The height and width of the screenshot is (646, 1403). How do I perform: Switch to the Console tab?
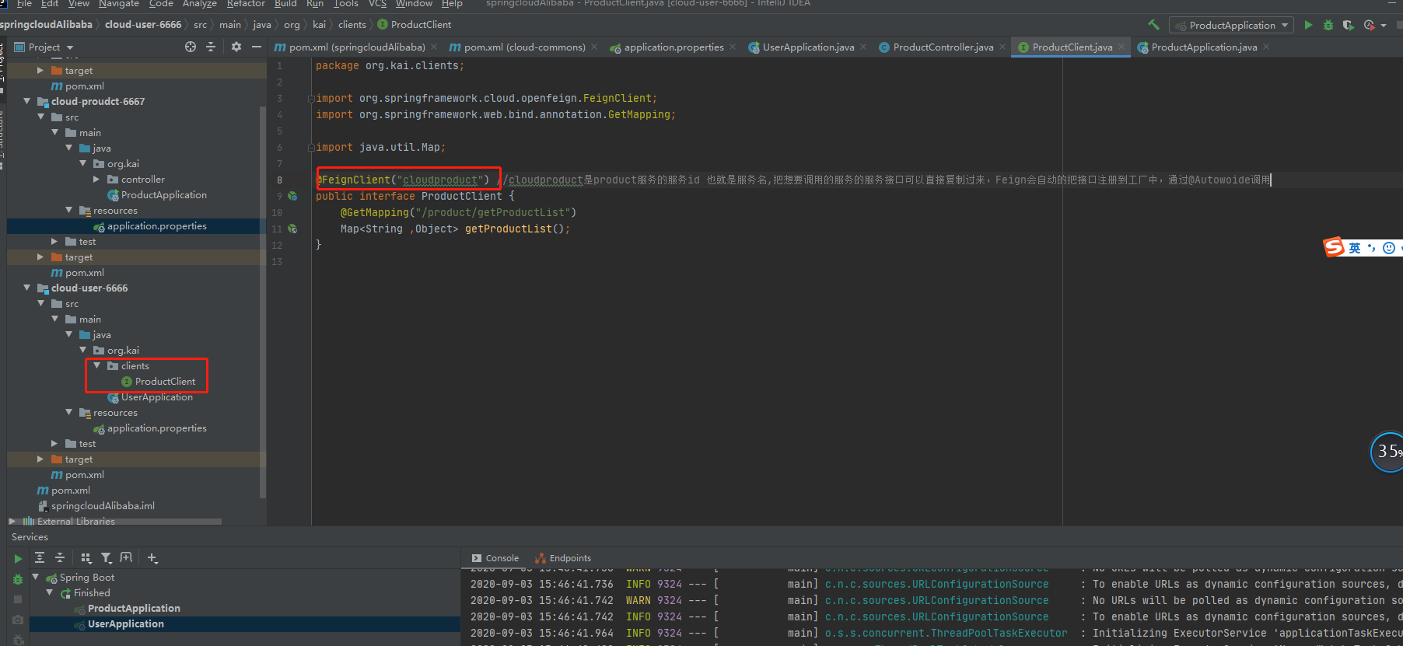495,558
